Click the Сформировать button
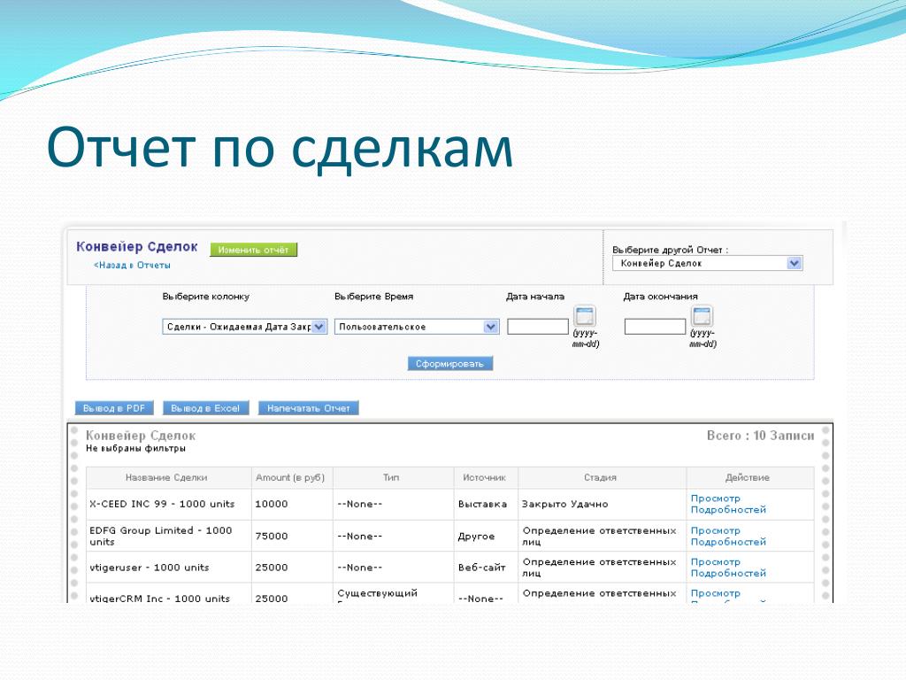Viewport: 906px width, 680px height. pos(450,364)
